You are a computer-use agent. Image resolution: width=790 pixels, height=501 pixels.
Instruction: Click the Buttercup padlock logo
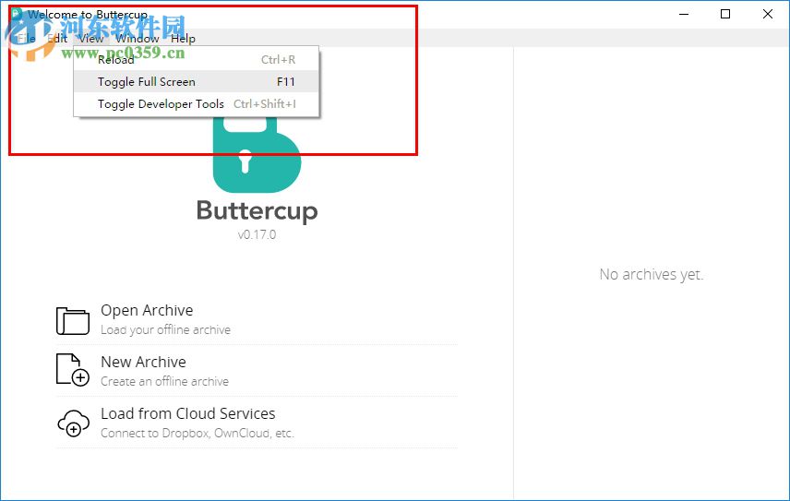click(257, 153)
